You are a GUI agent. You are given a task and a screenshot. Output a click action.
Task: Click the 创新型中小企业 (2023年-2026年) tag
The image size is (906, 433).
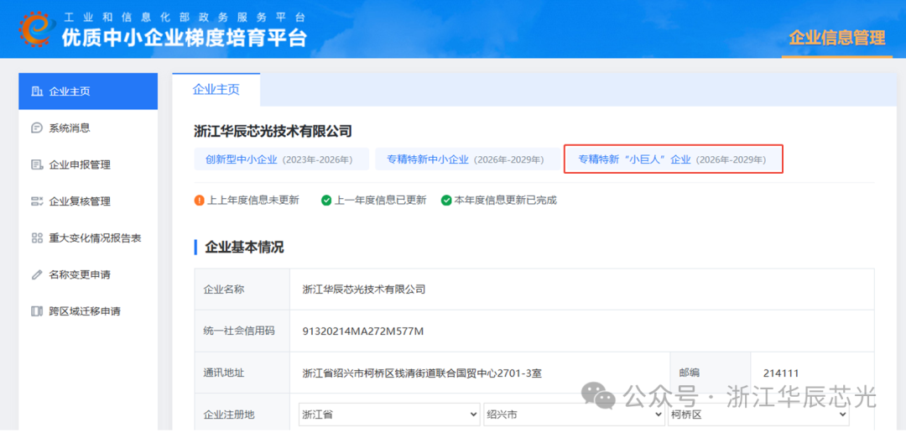pyautogui.click(x=281, y=159)
